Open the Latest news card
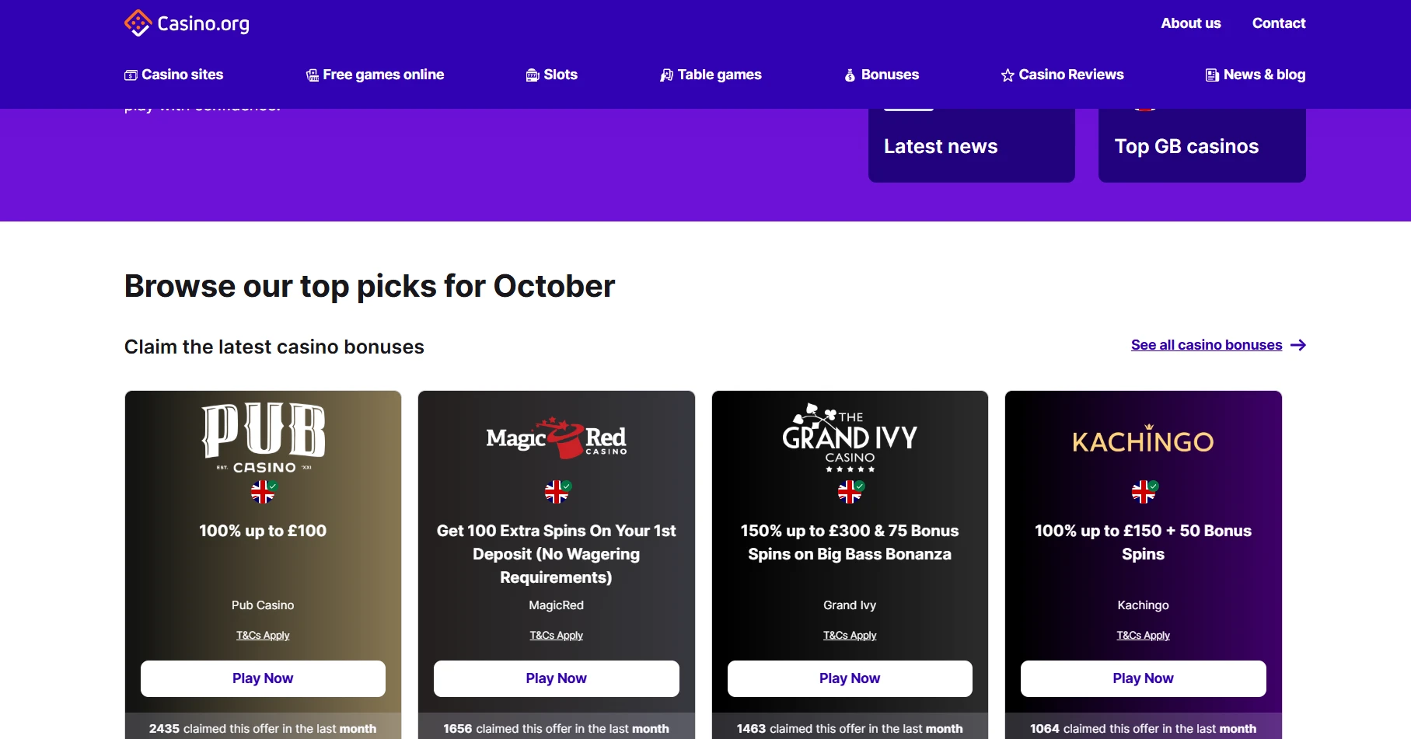Image resolution: width=1411 pixels, height=739 pixels. click(x=971, y=146)
